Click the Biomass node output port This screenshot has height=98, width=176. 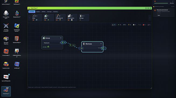pyautogui.click(x=104, y=48)
